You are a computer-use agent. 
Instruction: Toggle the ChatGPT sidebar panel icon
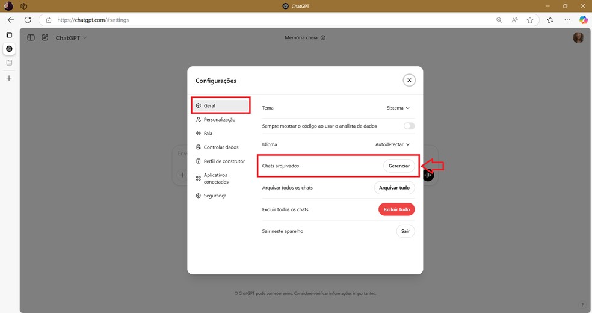(x=31, y=38)
